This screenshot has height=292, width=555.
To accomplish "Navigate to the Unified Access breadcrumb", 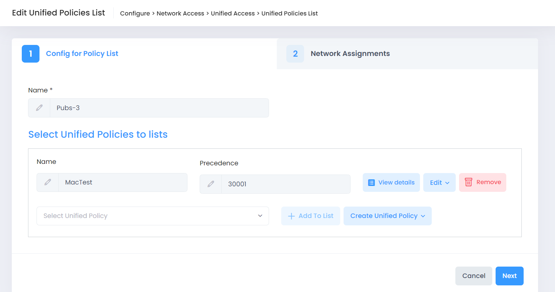I will [x=232, y=14].
